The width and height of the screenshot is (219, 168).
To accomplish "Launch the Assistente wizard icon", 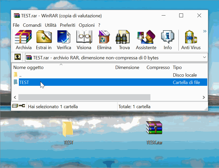I will [x=146, y=37].
